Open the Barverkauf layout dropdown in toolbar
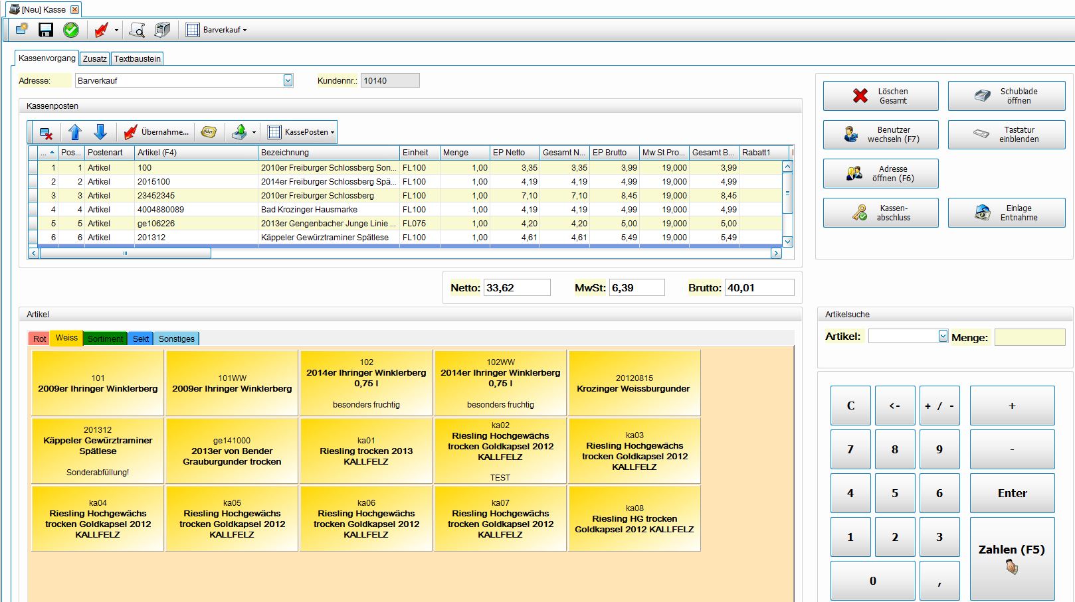 click(x=217, y=30)
